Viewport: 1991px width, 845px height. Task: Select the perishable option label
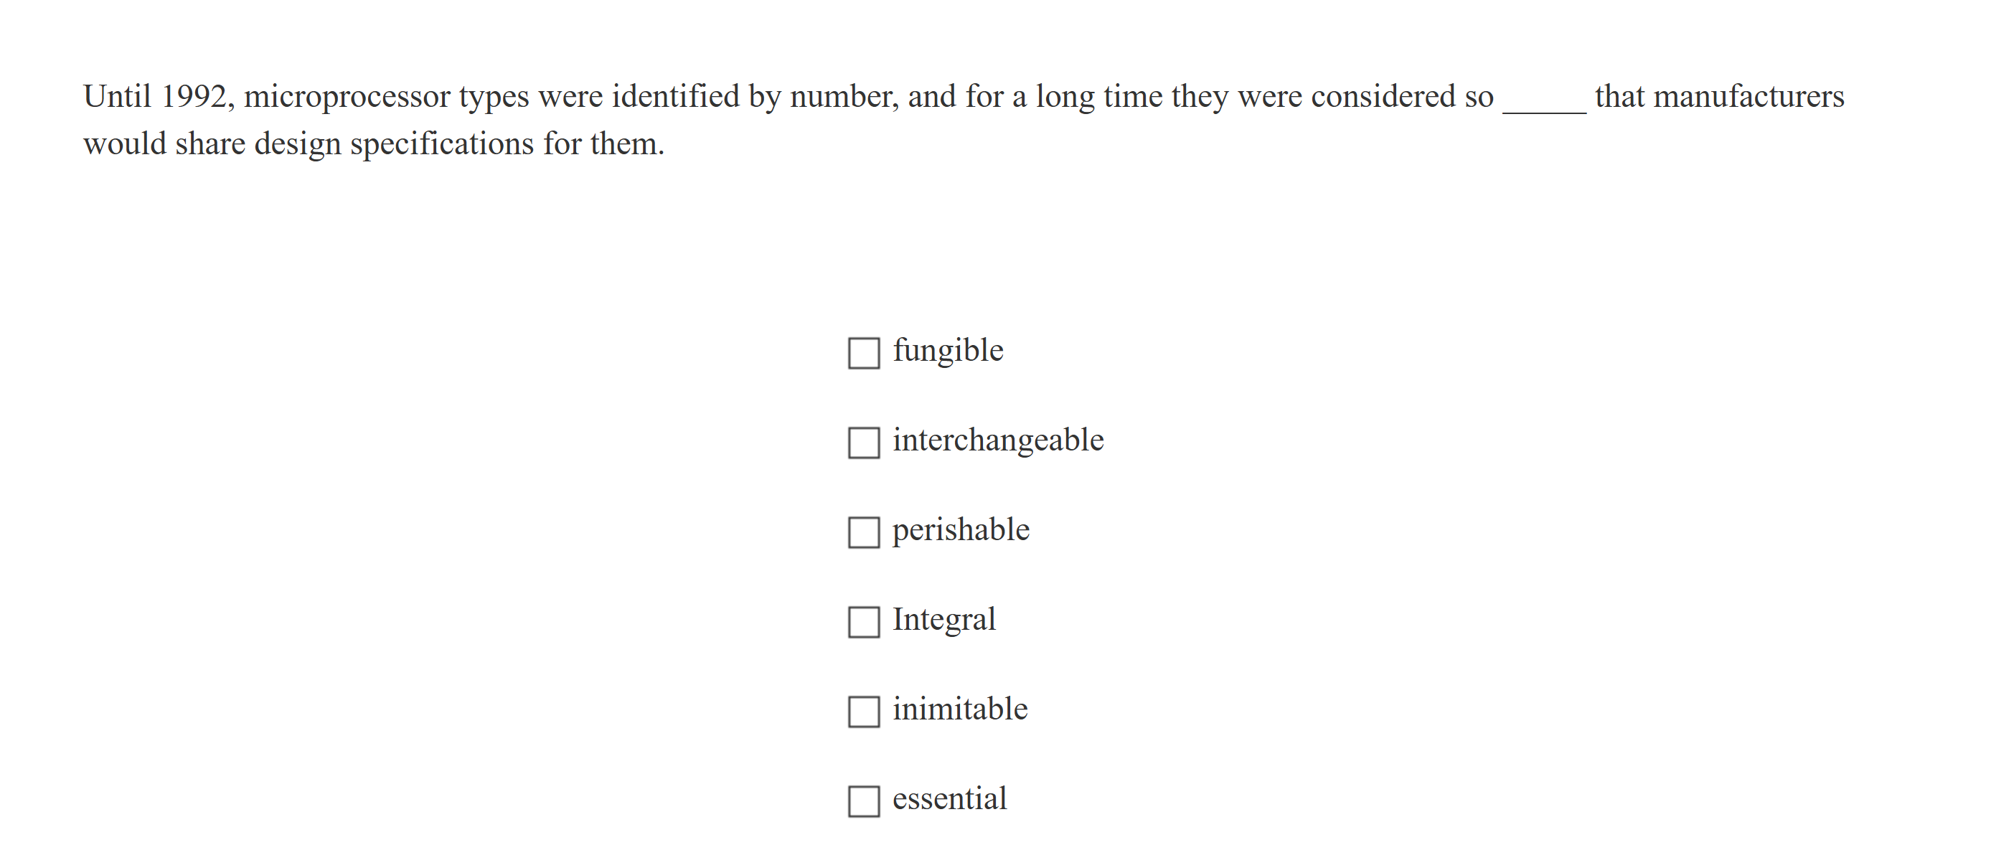(x=960, y=530)
